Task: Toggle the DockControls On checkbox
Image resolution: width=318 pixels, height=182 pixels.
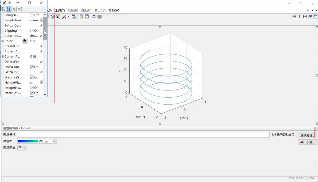Action: click(x=32, y=67)
